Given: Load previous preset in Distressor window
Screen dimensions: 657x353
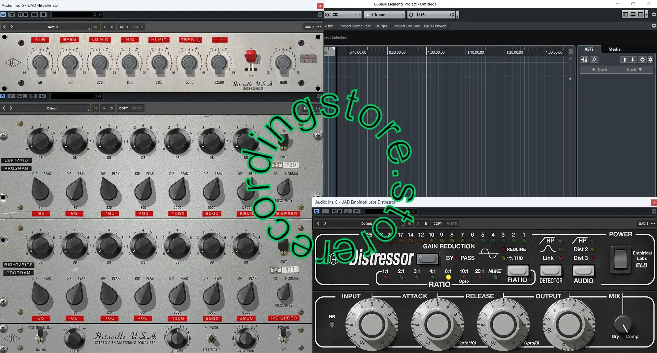Looking at the screenshot, I should point(318,223).
